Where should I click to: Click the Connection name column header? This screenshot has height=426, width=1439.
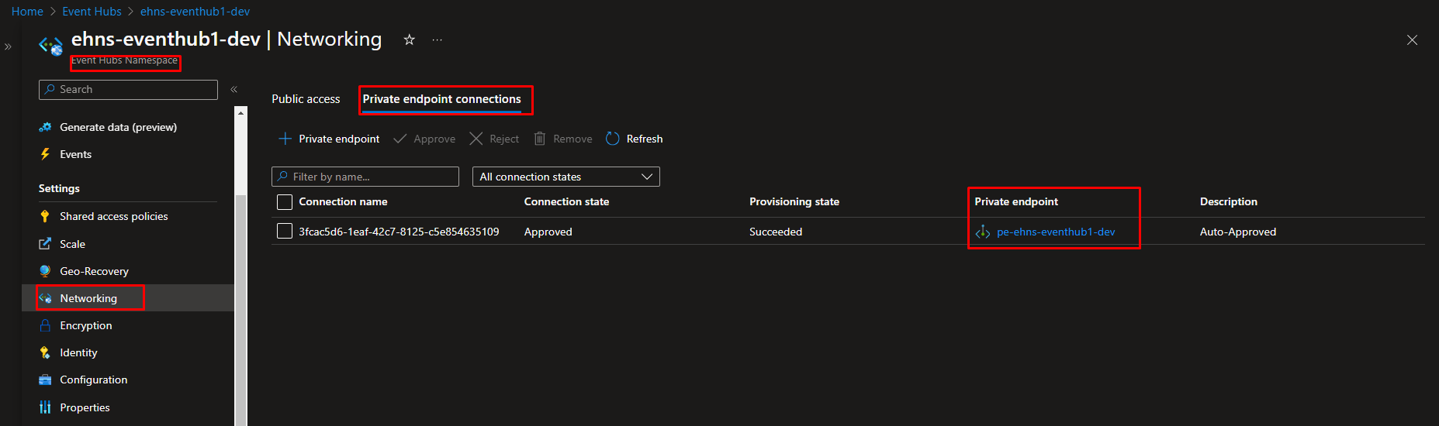click(x=343, y=201)
